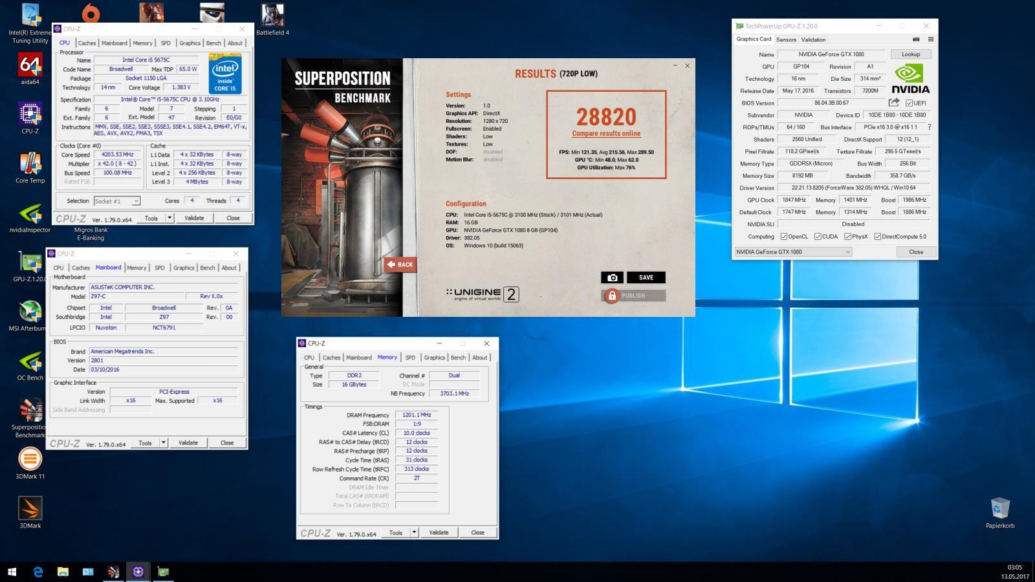Click the Bus Interface question mark in GPU-Z
The image size is (1035, 582).
[930, 127]
